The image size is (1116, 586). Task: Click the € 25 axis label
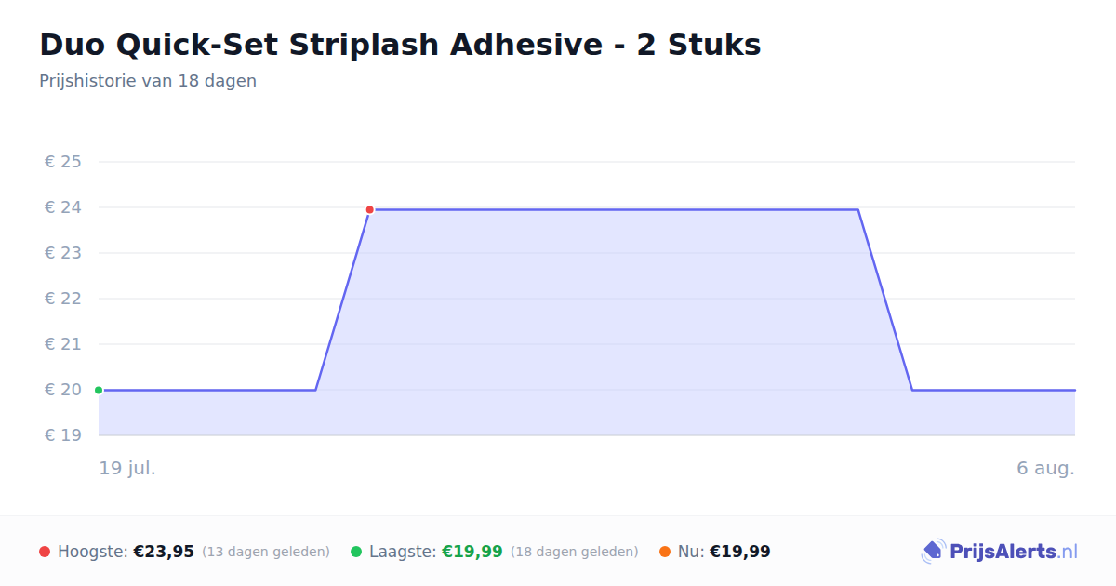[x=63, y=162]
